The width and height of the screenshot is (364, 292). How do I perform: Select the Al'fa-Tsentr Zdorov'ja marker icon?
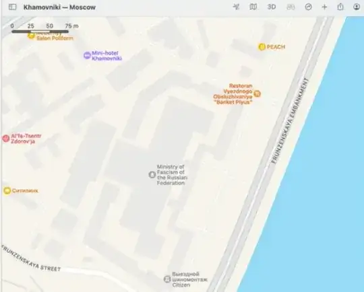5,139
